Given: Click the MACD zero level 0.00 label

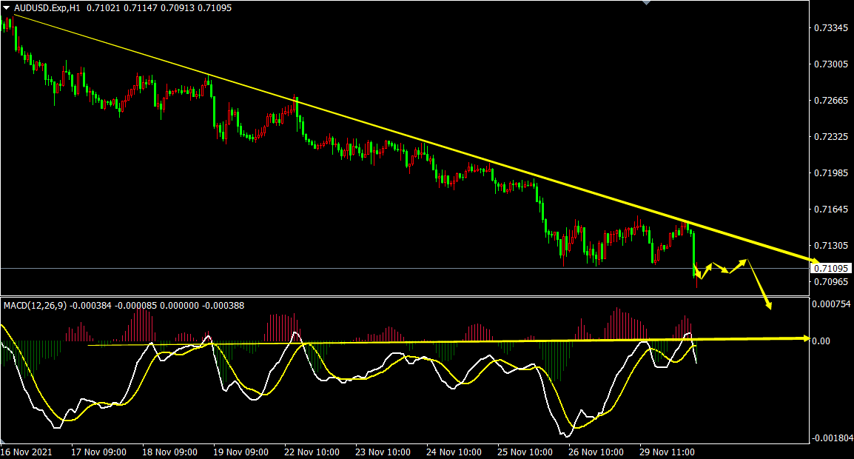Looking at the screenshot, I should (x=822, y=341).
